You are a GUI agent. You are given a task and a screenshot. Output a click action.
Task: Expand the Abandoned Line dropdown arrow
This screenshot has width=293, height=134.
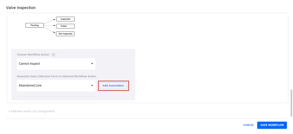92,86
